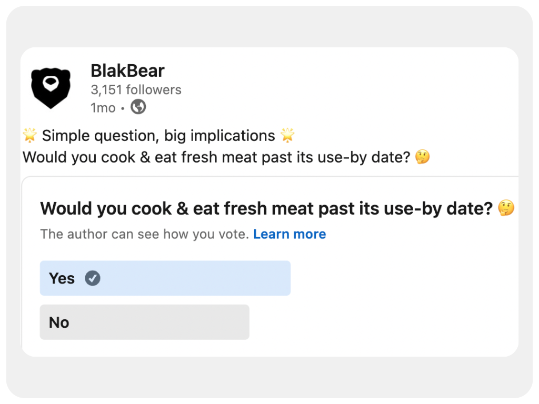Click the non-bold post question line

216,157
